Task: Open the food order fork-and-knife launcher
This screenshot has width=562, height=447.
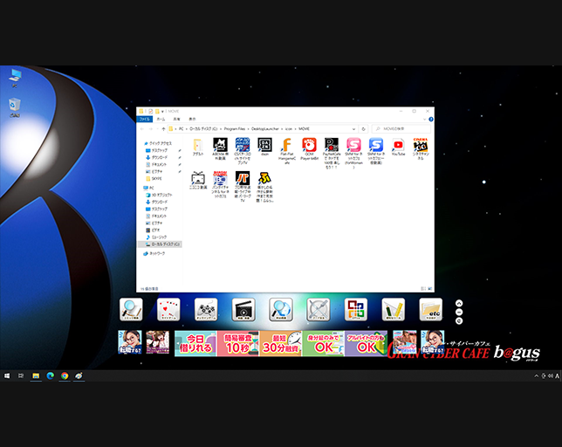Action: [319, 309]
